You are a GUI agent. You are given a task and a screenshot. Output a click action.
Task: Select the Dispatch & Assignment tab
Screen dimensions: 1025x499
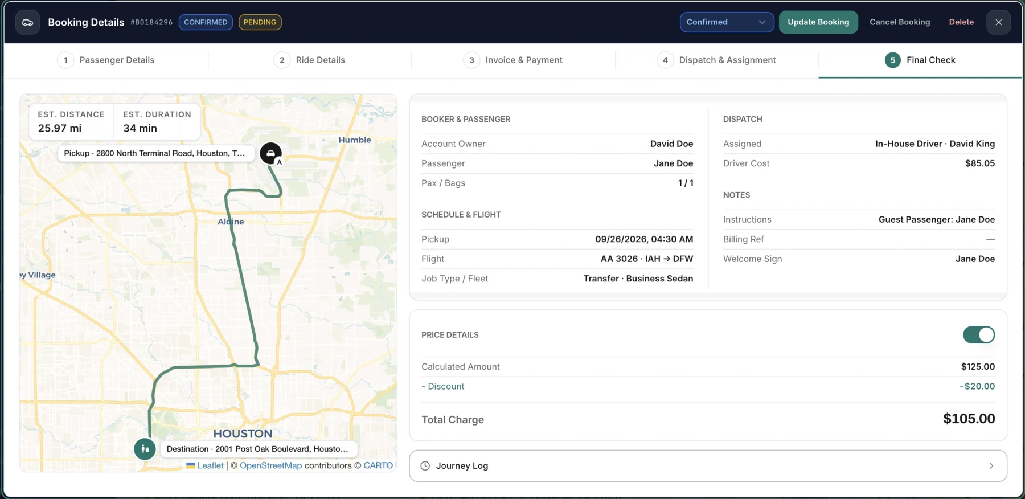tap(716, 60)
